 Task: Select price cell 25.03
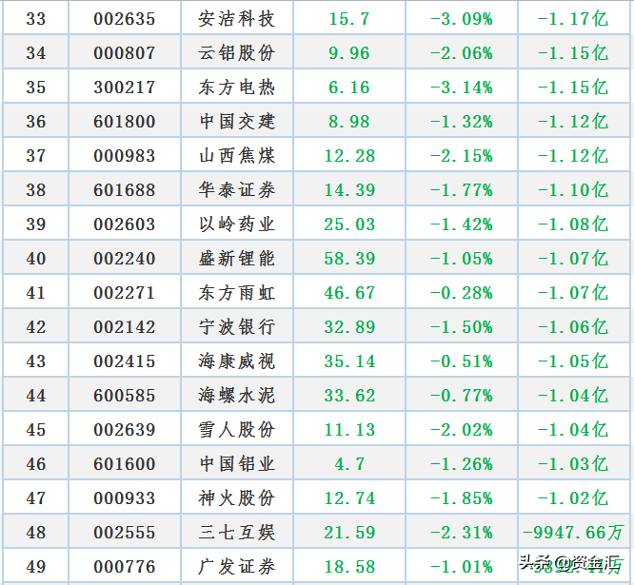pos(349,224)
